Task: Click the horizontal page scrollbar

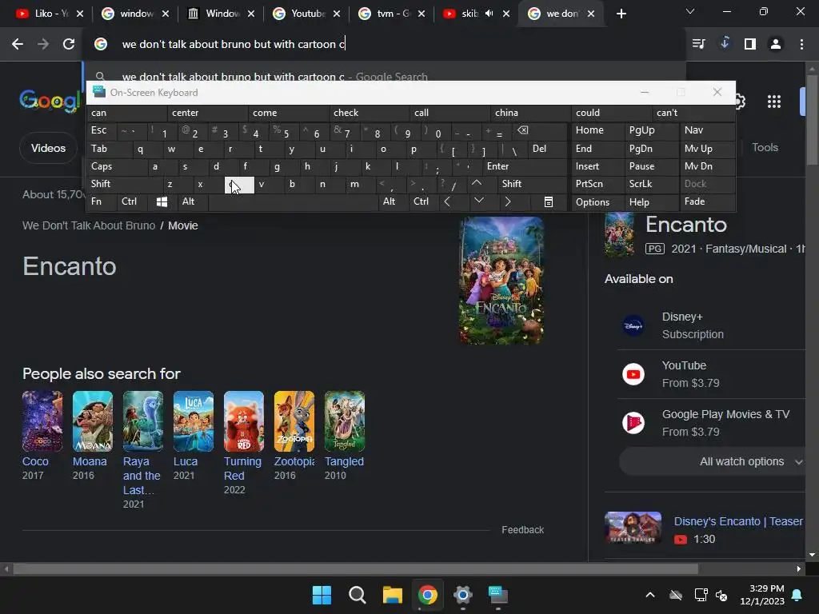Action: point(355,569)
